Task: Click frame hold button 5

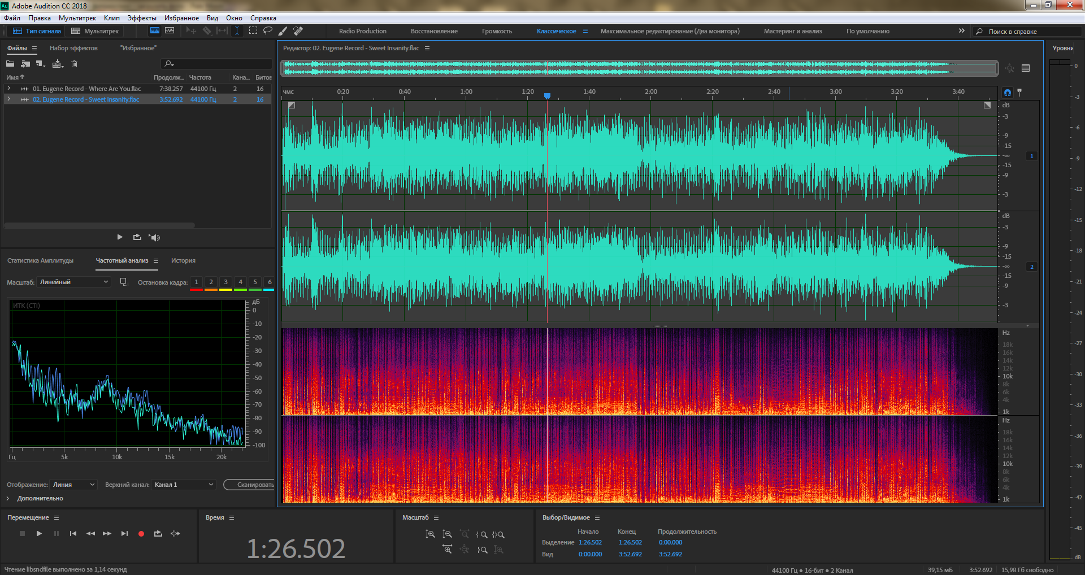Action: (255, 282)
